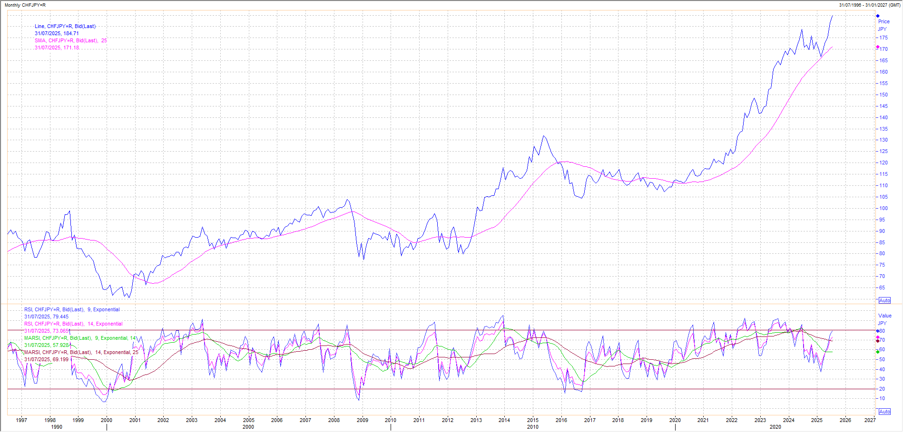
Task: Toggle Auto scaling on the price axis
Action: coord(884,300)
